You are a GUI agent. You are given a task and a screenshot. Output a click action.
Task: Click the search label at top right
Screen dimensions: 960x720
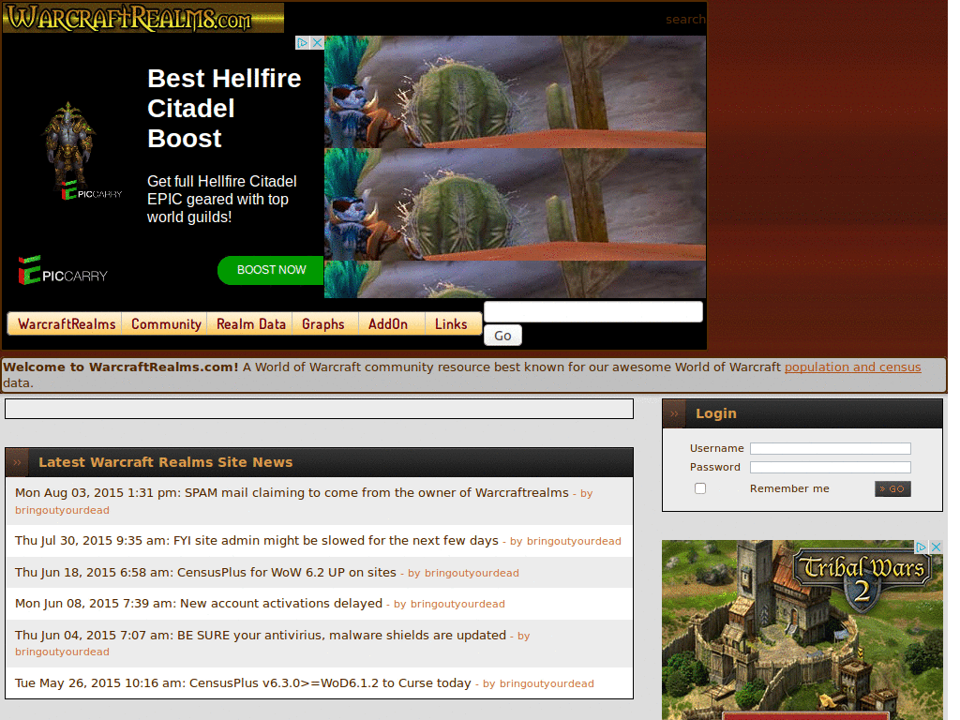coord(685,19)
